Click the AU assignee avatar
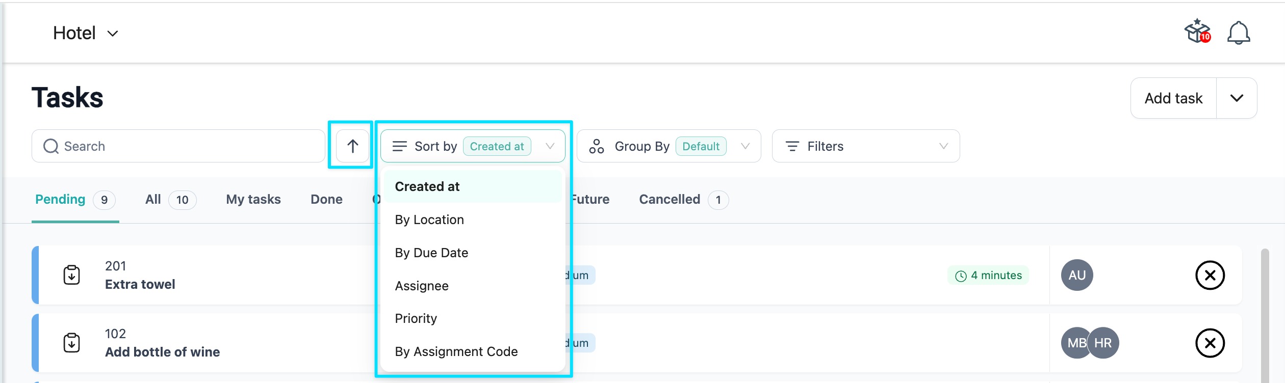This screenshot has height=383, width=1285. (1076, 275)
